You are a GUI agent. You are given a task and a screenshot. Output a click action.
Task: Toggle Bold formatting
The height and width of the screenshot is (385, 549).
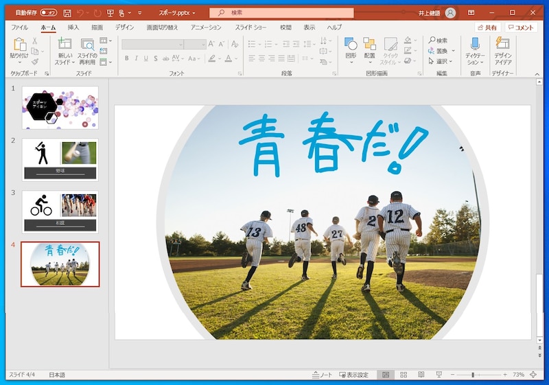point(126,58)
